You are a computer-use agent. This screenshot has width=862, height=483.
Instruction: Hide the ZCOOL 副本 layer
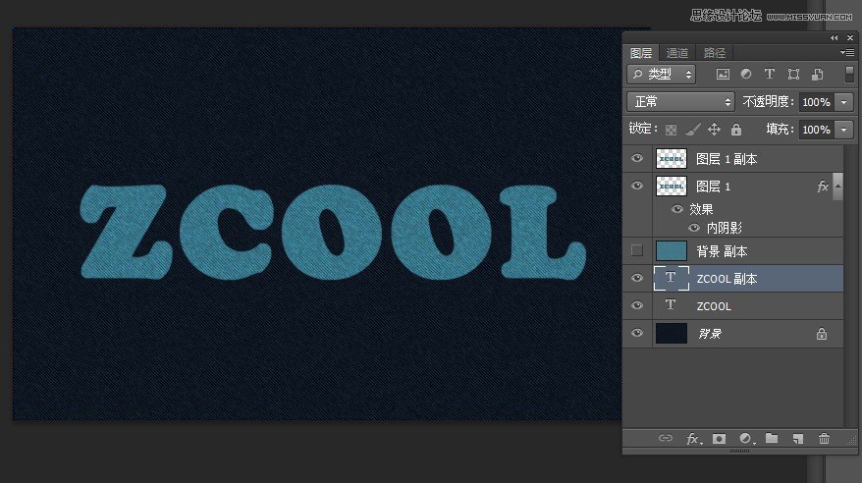point(637,278)
